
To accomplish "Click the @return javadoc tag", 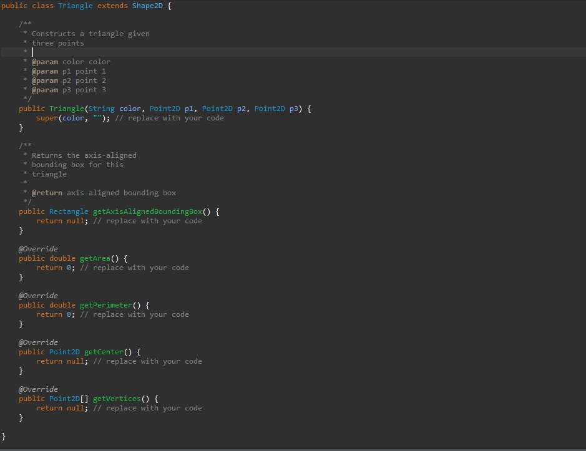I will tap(47, 193).
